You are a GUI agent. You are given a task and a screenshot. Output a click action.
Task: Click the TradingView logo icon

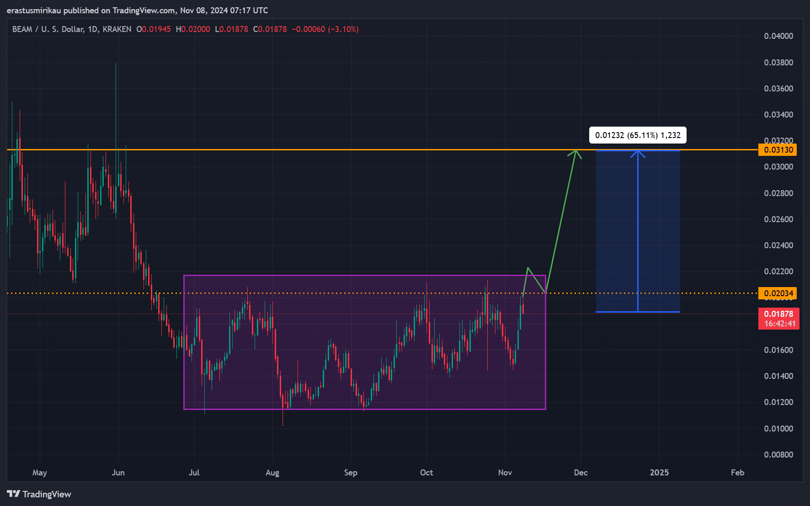(x=14, y=494)
